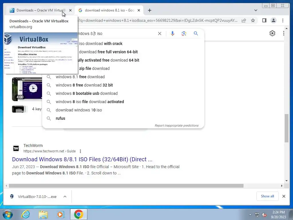Toggle the Chrome side panel
This screenshot has height=220, width=293.
(264, 20)
